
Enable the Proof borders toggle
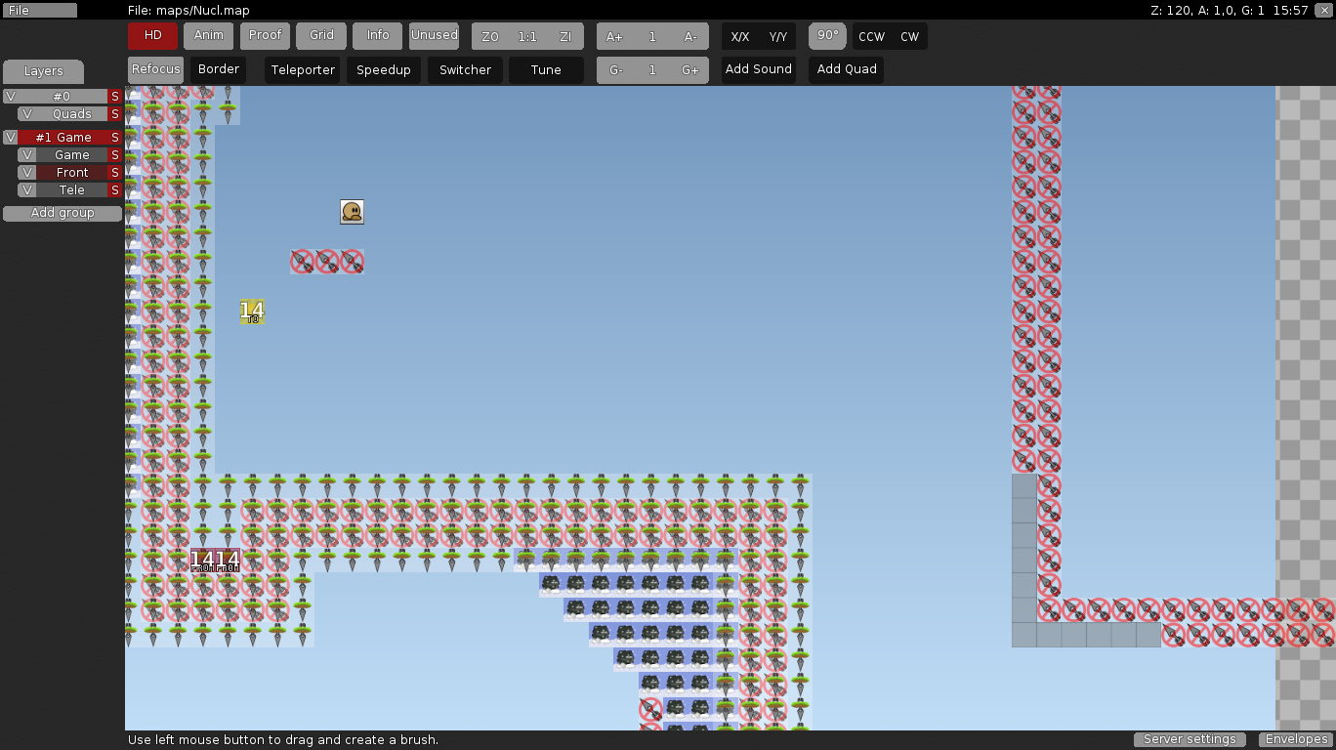point(265,36)
